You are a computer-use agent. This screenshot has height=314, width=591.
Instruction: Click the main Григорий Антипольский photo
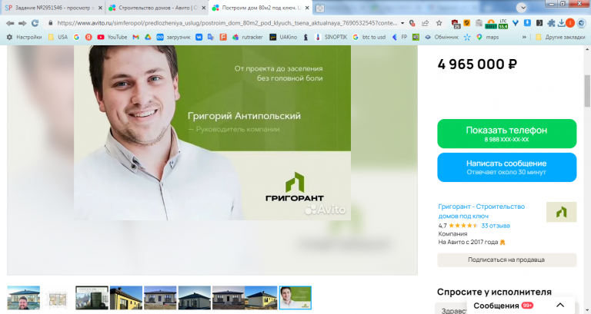coord(212,133)
